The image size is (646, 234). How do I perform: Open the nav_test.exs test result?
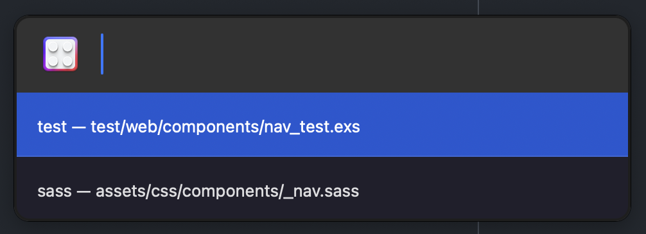point(322,125)
